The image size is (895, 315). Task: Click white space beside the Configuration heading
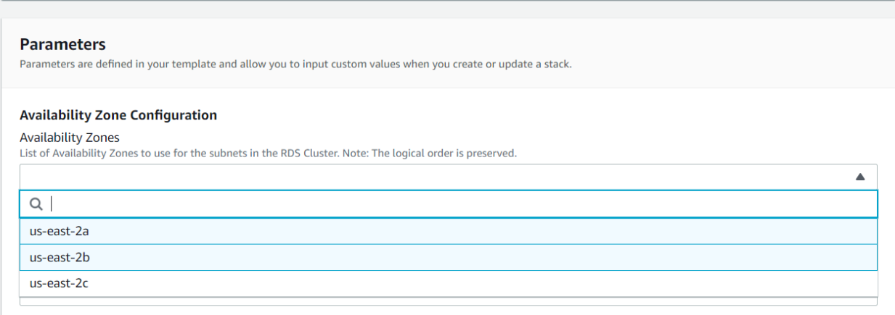pos(544,115)
